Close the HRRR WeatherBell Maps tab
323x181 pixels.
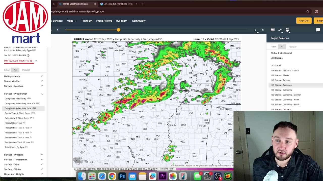(95, 4)
